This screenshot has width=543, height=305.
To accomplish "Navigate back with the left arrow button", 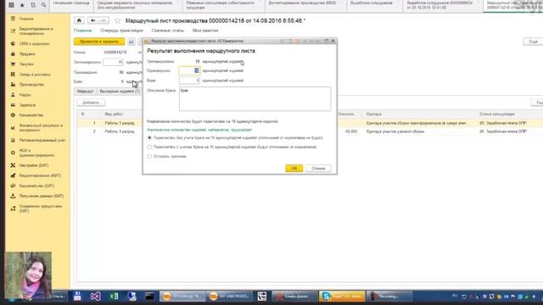I will pyautogui.click(x=92, y=20).
